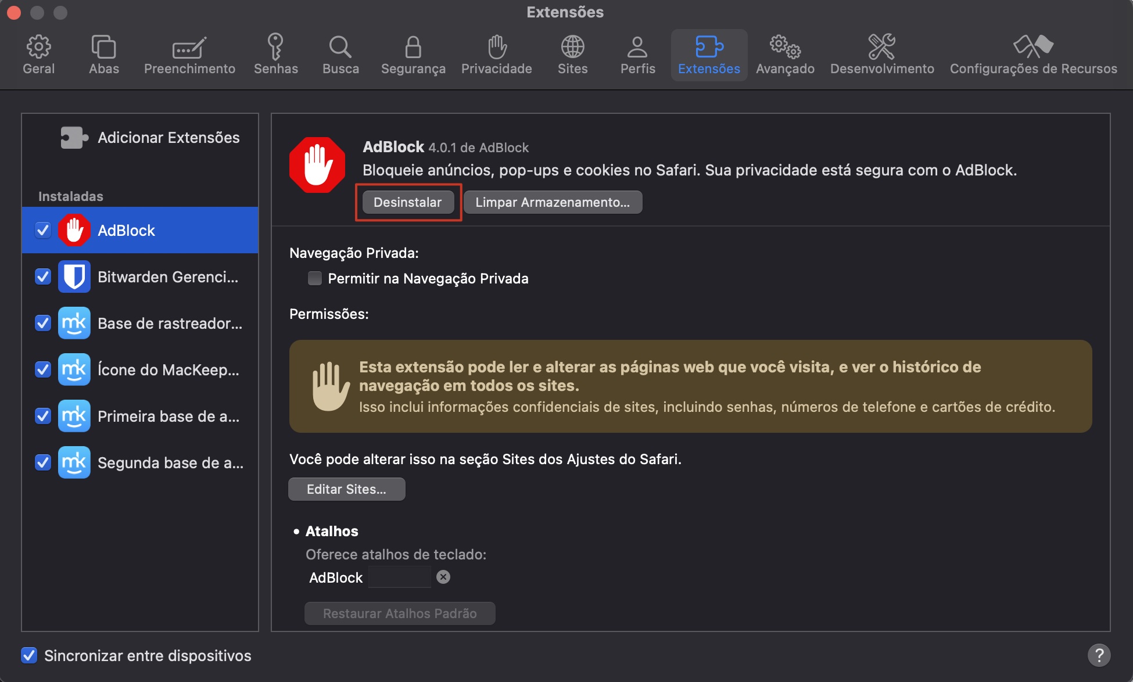This screenshot has width=1133, height=682.
Task: Select AdBlock icon in installed list
Action: click(x=74, y=230)
